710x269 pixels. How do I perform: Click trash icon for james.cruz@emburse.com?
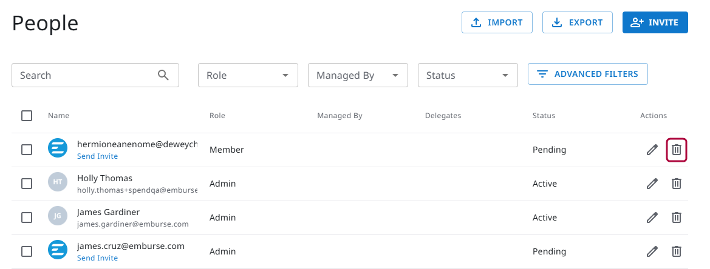coord(677,251)
